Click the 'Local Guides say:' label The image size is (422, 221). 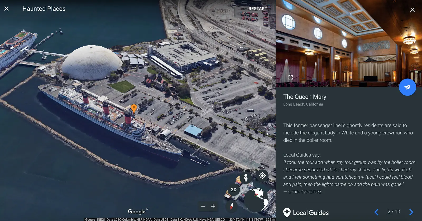pyautogui.click(x=302, y=155)
